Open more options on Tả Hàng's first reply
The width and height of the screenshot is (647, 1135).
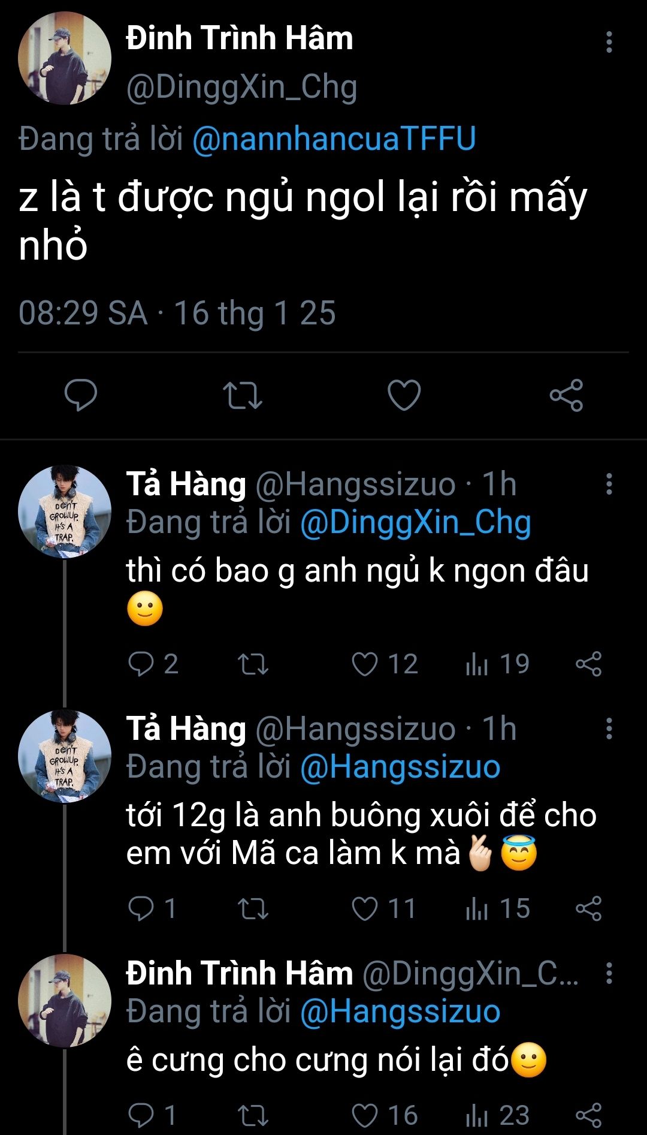pyautogui.click(x=609, y=484)
